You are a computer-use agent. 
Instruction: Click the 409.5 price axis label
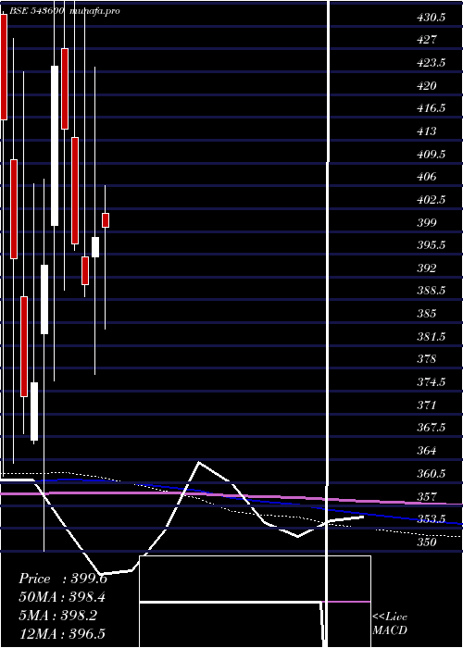point(431,155)
